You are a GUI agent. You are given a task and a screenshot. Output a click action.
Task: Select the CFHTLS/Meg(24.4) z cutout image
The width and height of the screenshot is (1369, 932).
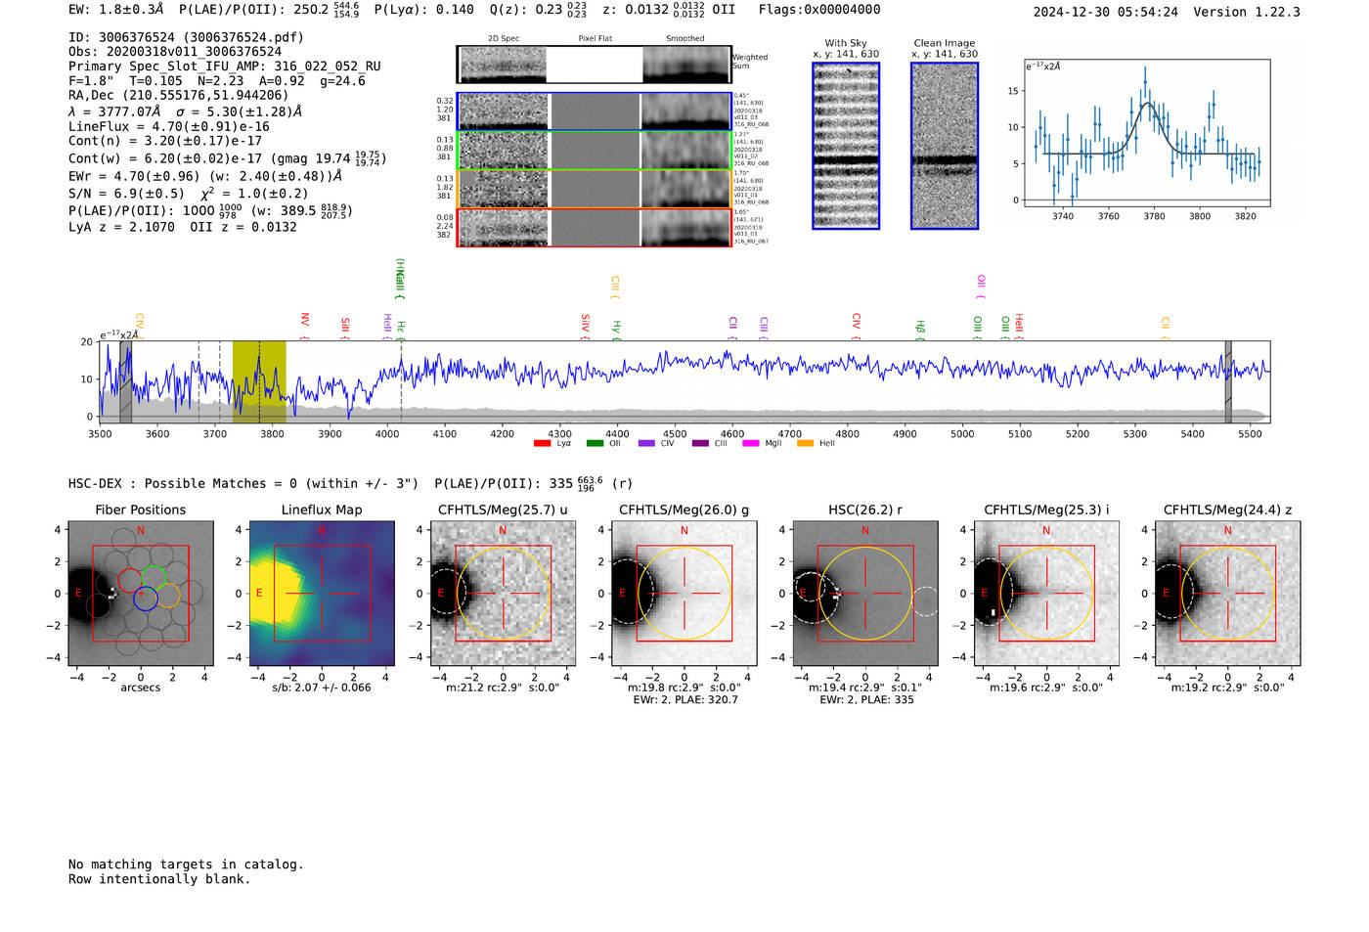(1227, 593)
